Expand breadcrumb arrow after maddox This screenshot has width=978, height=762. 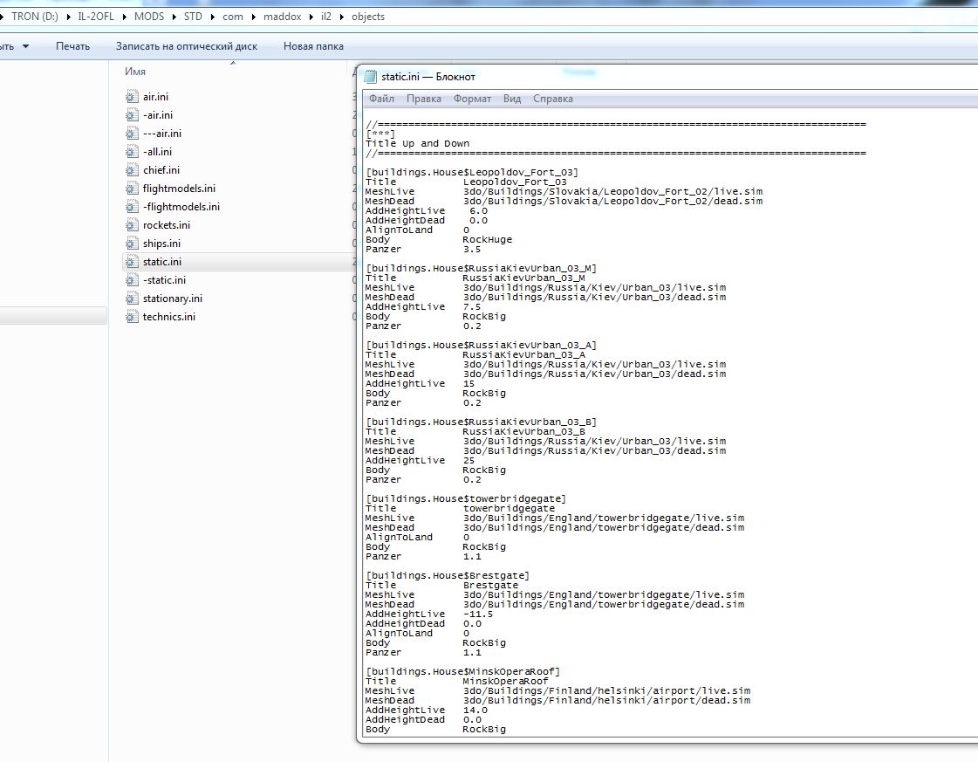click(x=311, y=17)
